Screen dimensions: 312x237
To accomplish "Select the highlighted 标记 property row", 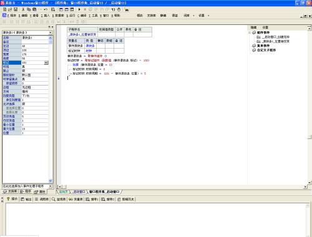I will (26, 62).
